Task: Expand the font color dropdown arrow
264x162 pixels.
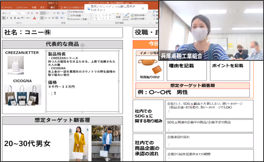Action: [37, 18]
